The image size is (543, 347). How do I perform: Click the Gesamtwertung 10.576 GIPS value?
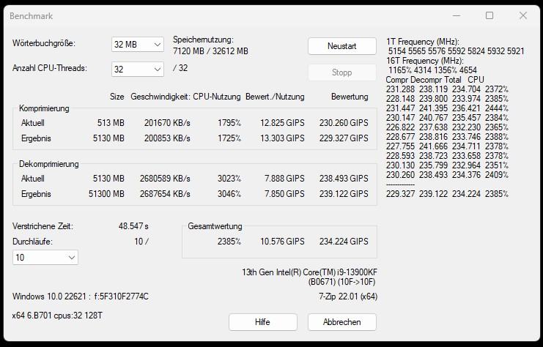tap(282, 242)
